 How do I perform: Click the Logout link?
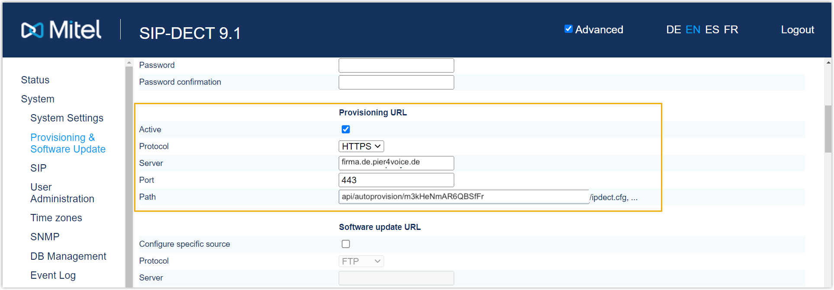pyautogui.click(x=797, y=30)
